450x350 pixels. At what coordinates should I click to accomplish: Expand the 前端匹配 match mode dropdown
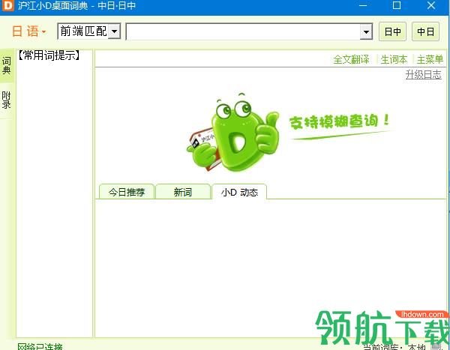click(115, 31)
